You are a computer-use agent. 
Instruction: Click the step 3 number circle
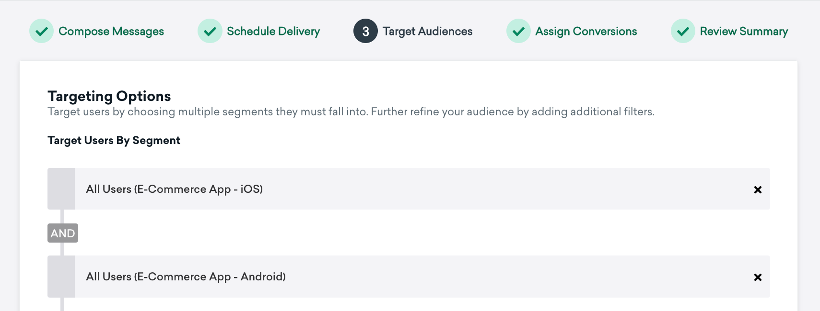(x=365, y=31)
